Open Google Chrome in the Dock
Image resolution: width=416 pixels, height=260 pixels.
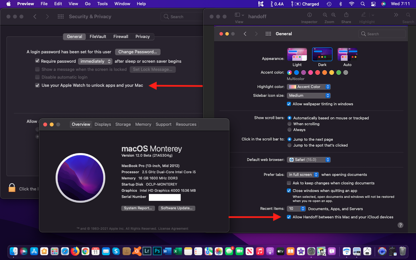(x=85, y=251)
